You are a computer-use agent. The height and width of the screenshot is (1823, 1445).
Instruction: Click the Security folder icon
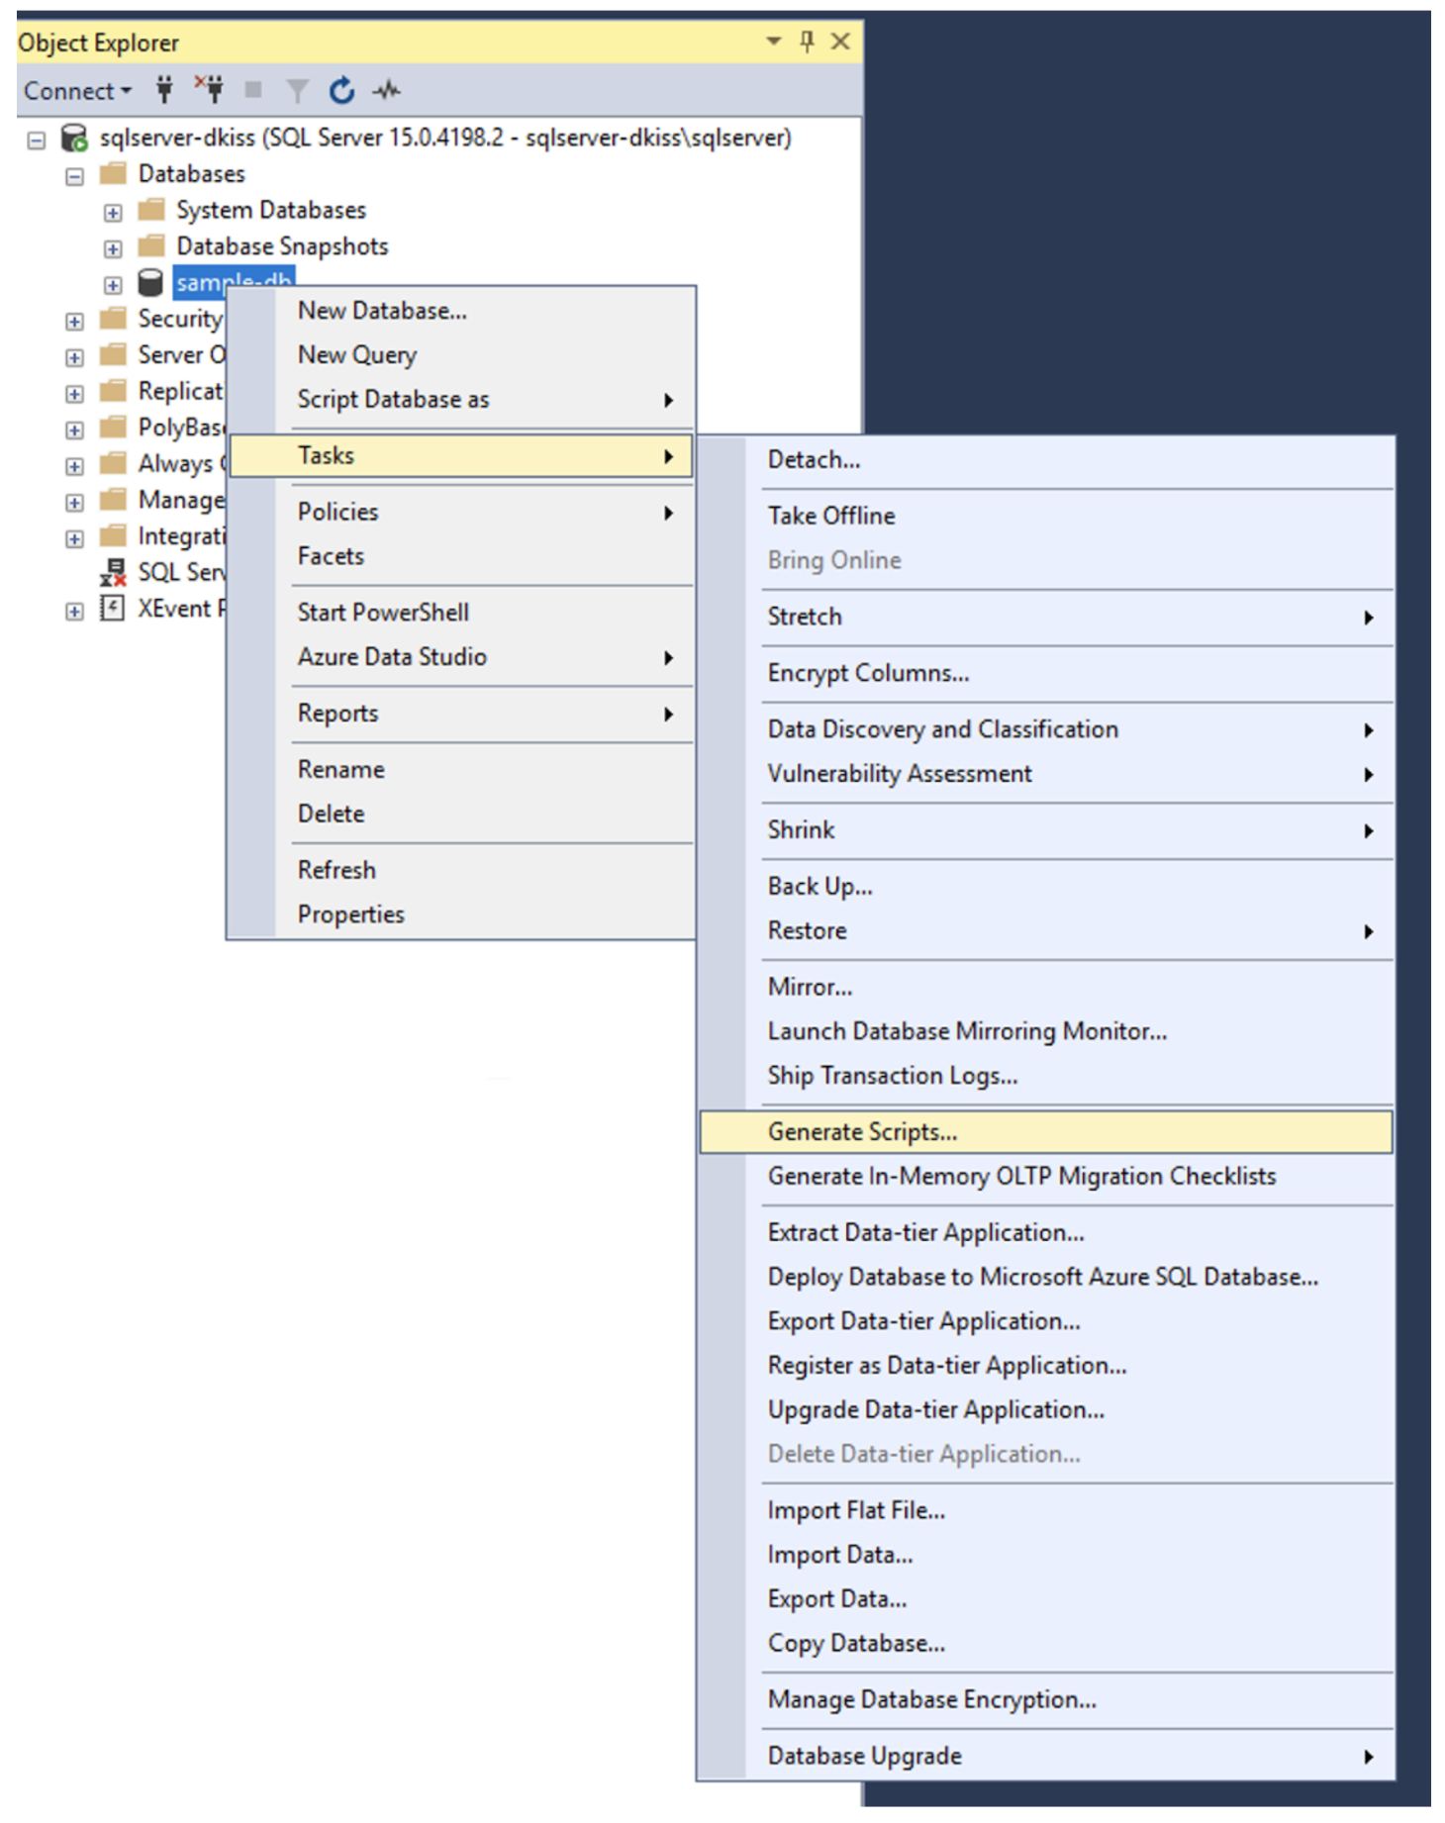click(114, 318)
